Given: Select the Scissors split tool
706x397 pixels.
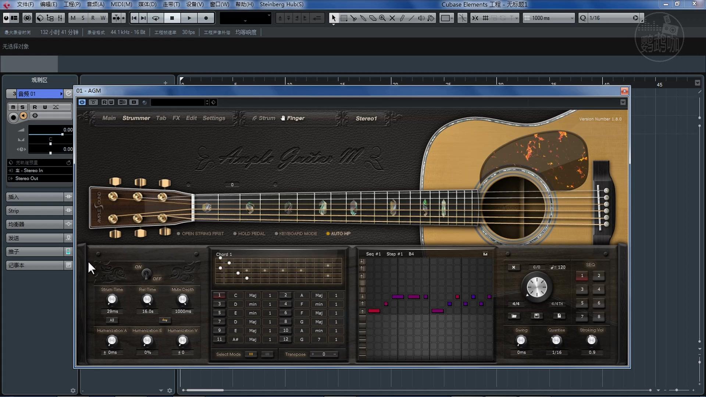Looking at the screenshot, I should (354, 18).
